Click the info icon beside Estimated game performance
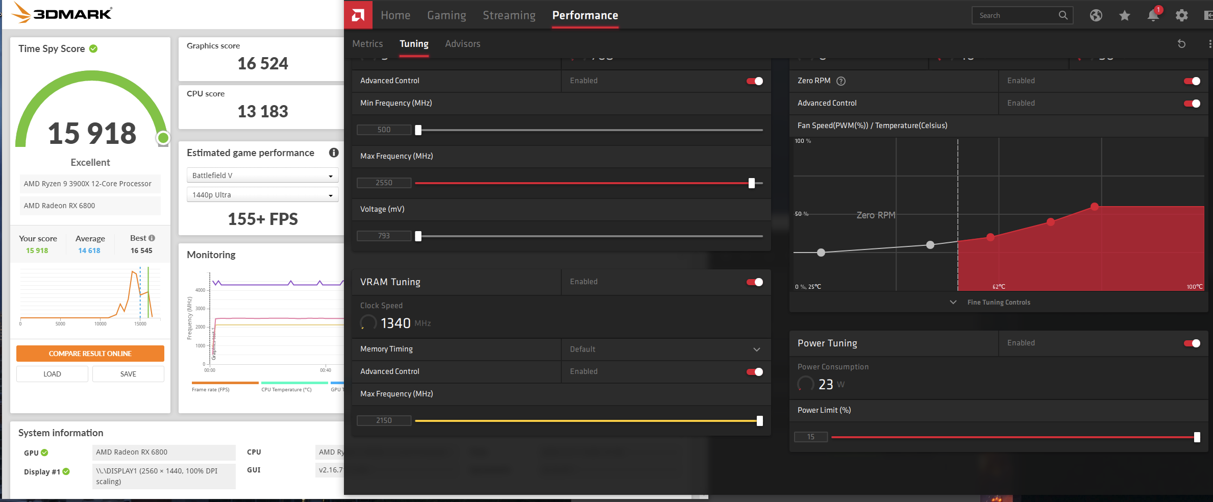The height and width of the screenshot is (502, 1213). coord(334,153)
